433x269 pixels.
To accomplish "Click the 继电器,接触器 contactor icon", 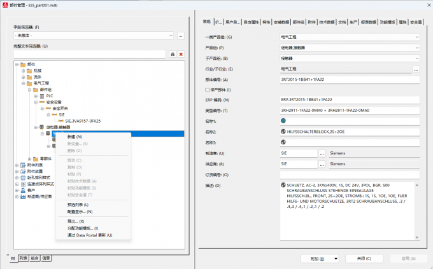I will 41,127.
